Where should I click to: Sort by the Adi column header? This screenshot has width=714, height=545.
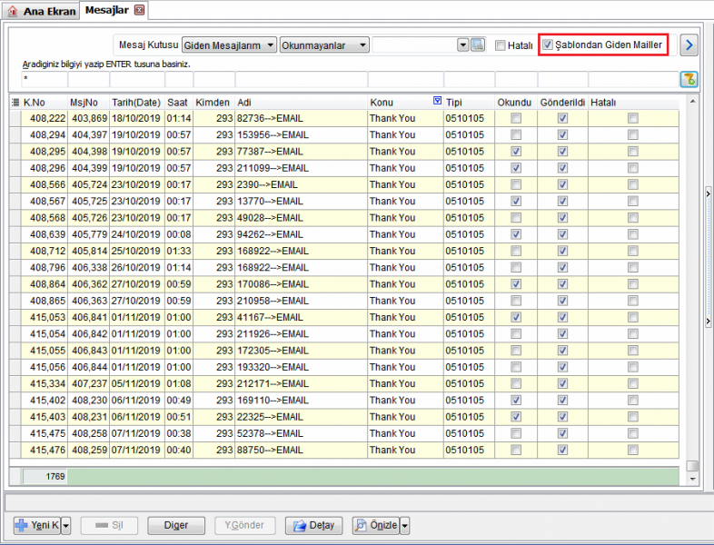pyautogui.click(x=301, y=103)
